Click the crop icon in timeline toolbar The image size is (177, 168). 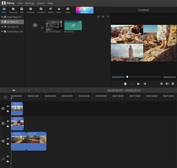pyautogui.click(x=59, y=90)
